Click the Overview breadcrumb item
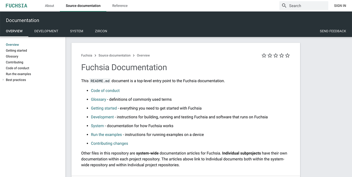This screenshot has height=177, width=352. tap(143, 55)
